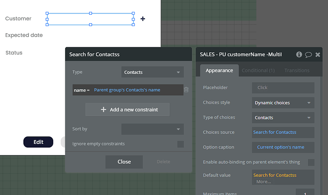Open Choices style dropdown Dynamic choices

283,103
